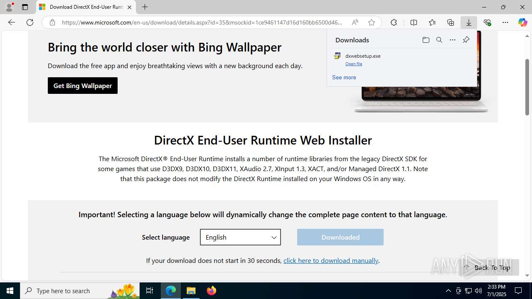Viewport: 532px width, 299px height.
Task: Select Bring the world closer heading
Action: pos(165,47)
